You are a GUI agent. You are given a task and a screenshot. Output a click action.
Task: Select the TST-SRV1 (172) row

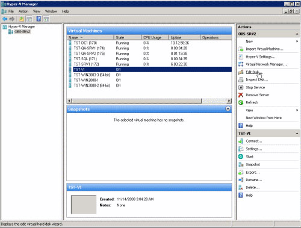point(149,64)
